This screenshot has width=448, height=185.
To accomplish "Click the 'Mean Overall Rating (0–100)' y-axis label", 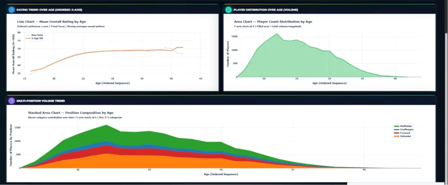I will tap(13, 54).
